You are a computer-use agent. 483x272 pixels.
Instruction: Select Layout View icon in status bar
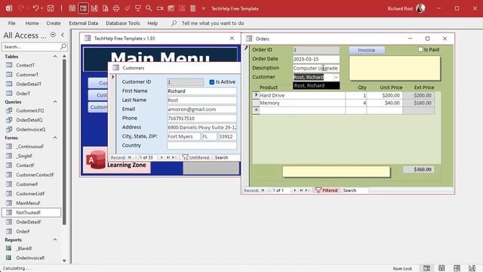coord(457,268)
